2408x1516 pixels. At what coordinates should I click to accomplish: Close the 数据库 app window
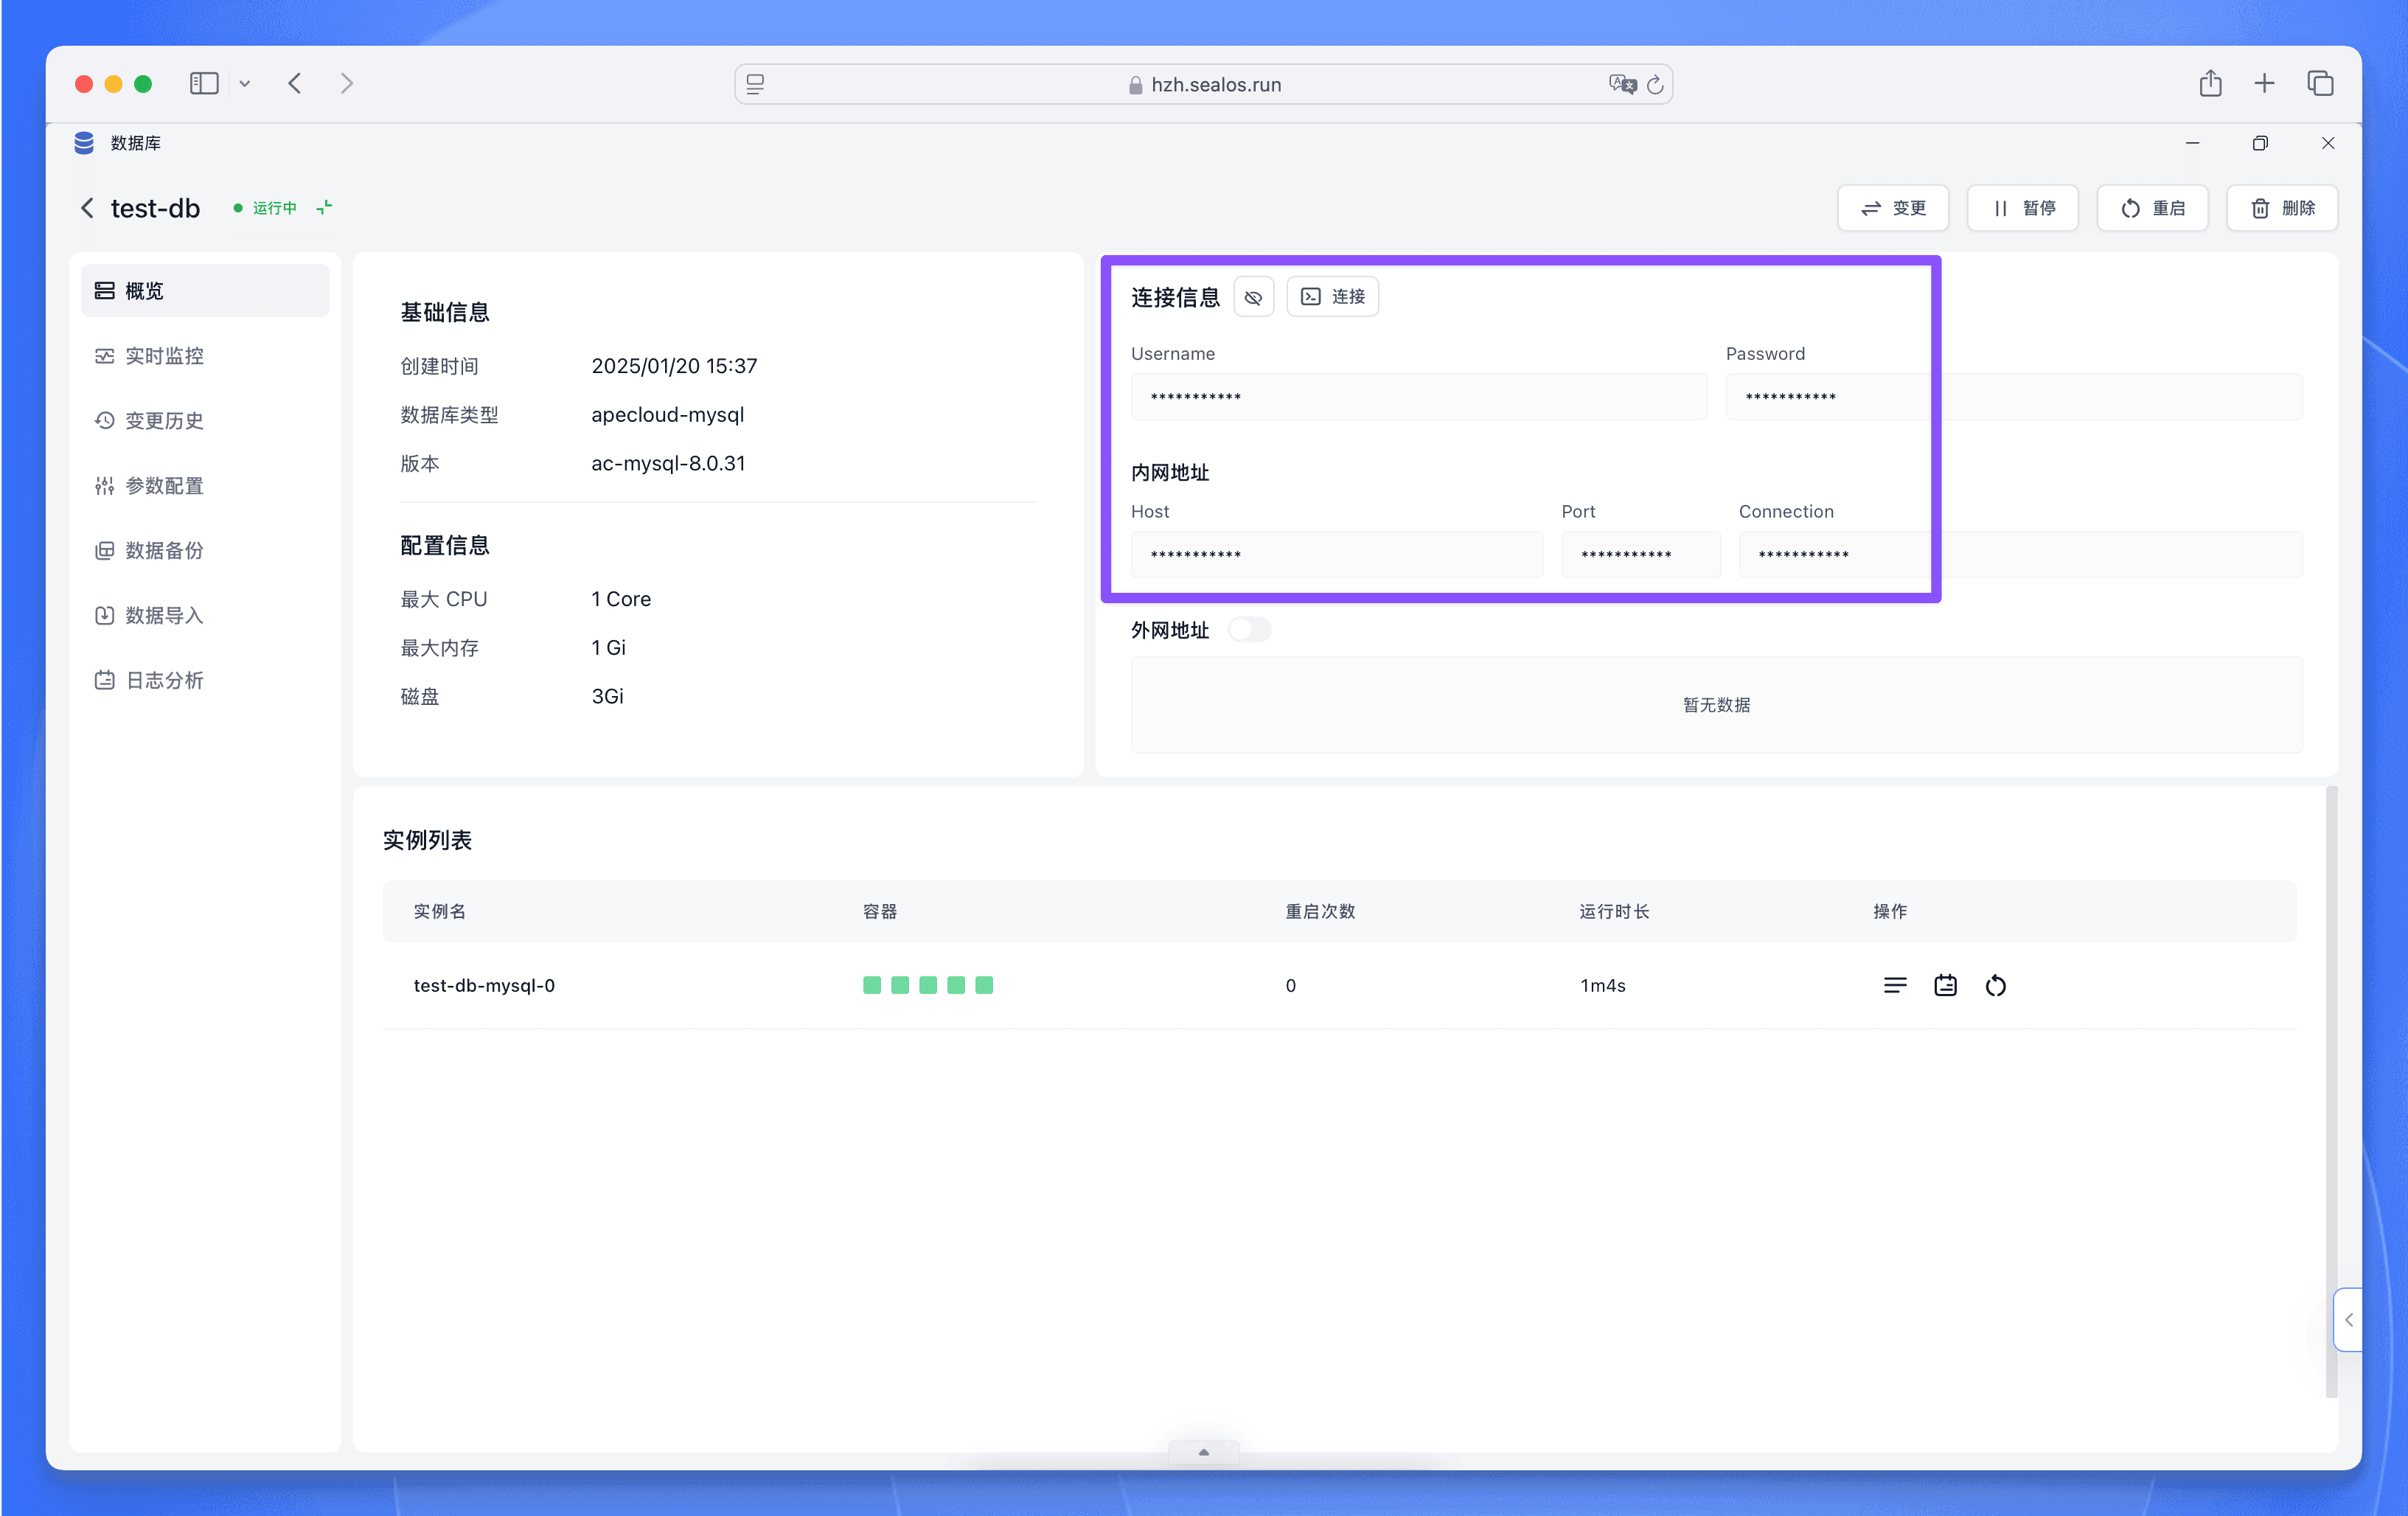point(2328,143)
